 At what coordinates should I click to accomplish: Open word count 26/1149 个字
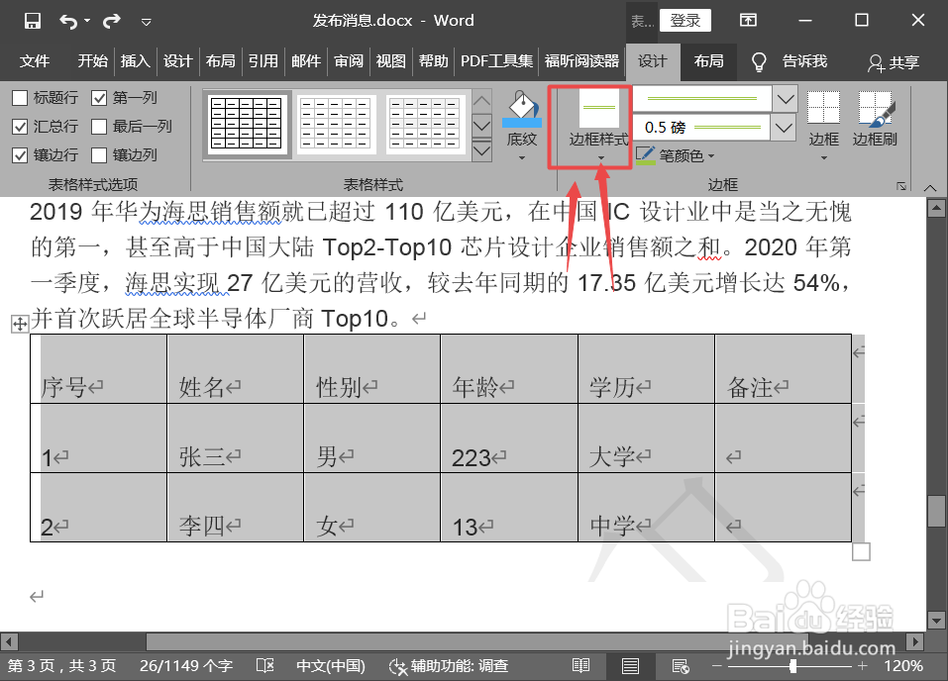pyautogui.click(x=186, y=666)
